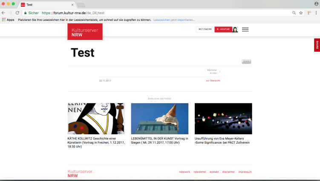
Task: Click the URL address bar field
Action: (x=162, y=13)
